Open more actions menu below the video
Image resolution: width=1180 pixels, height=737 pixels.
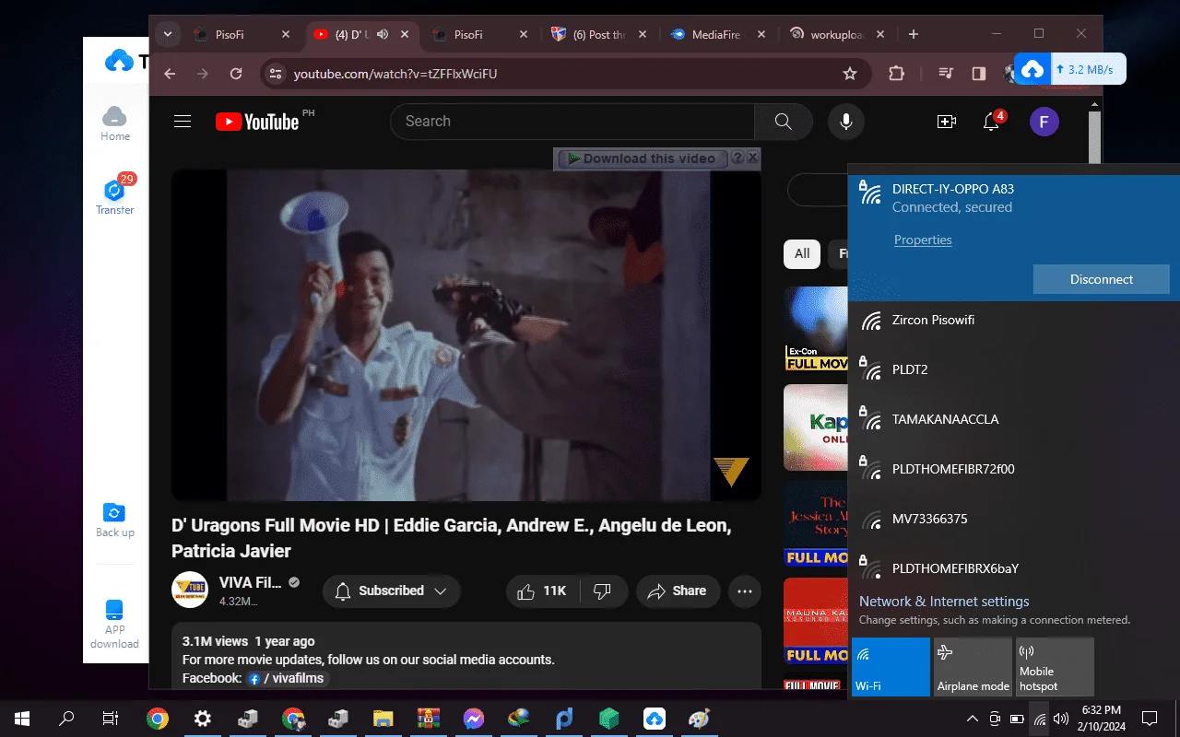tap(745, 591)
